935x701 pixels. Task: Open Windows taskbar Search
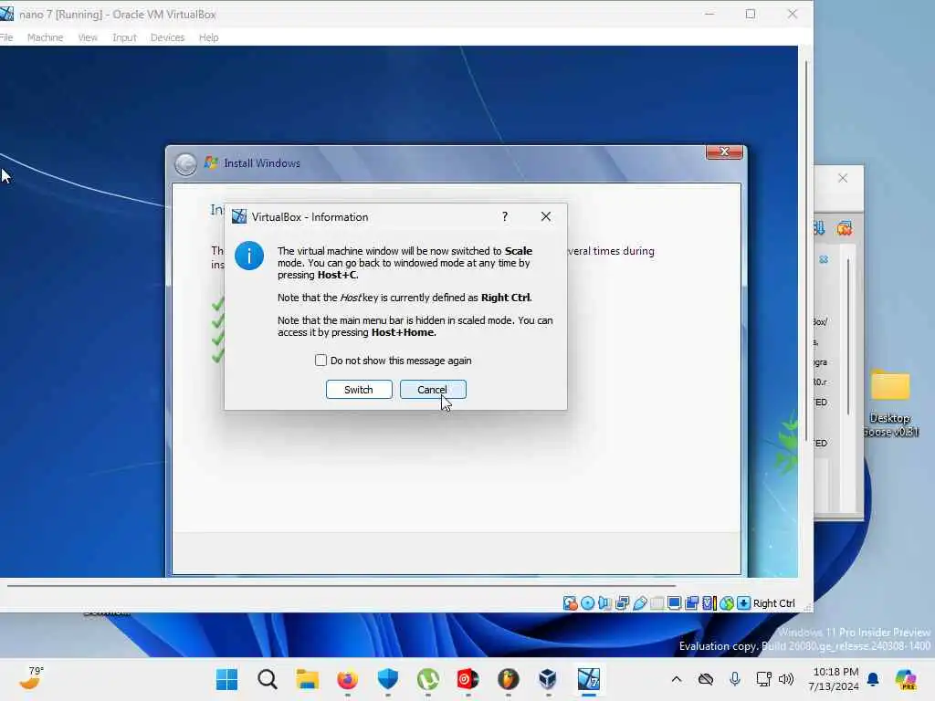(x=268, y=679)
